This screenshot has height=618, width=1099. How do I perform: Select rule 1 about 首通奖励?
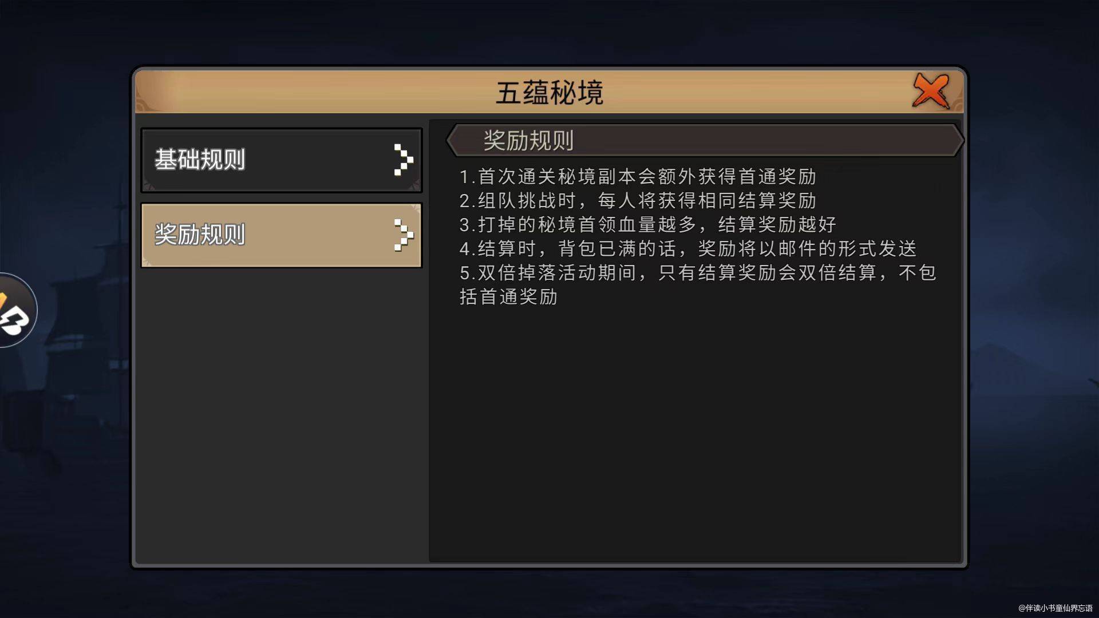pos(637,177)
